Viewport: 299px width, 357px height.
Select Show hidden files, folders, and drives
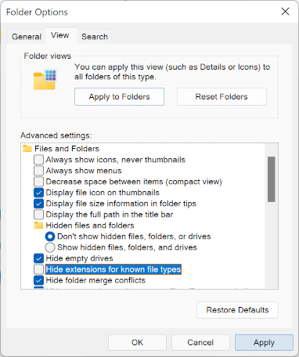pyautogui.click(x=50, y=247)
